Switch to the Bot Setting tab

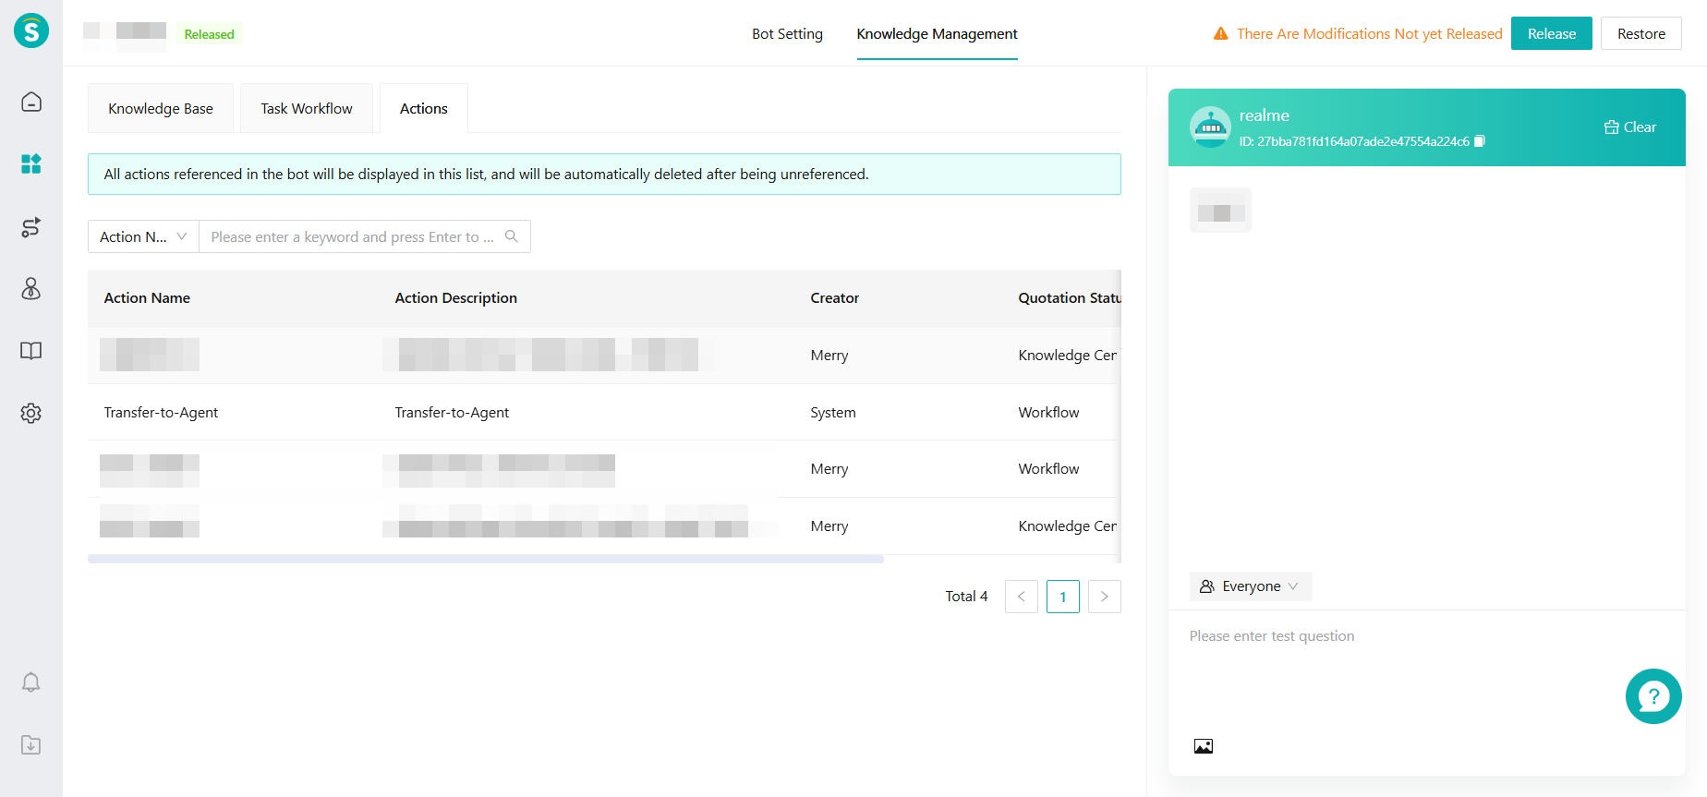[x=787, y=34]
